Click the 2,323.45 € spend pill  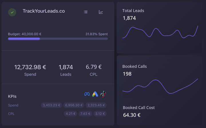96,105
